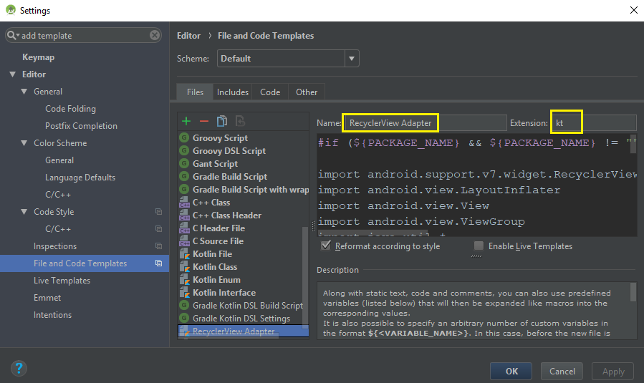Click the Description panel scrollbar
The image size is (644, 383).
pyautogui.click(x=633, y=292)
